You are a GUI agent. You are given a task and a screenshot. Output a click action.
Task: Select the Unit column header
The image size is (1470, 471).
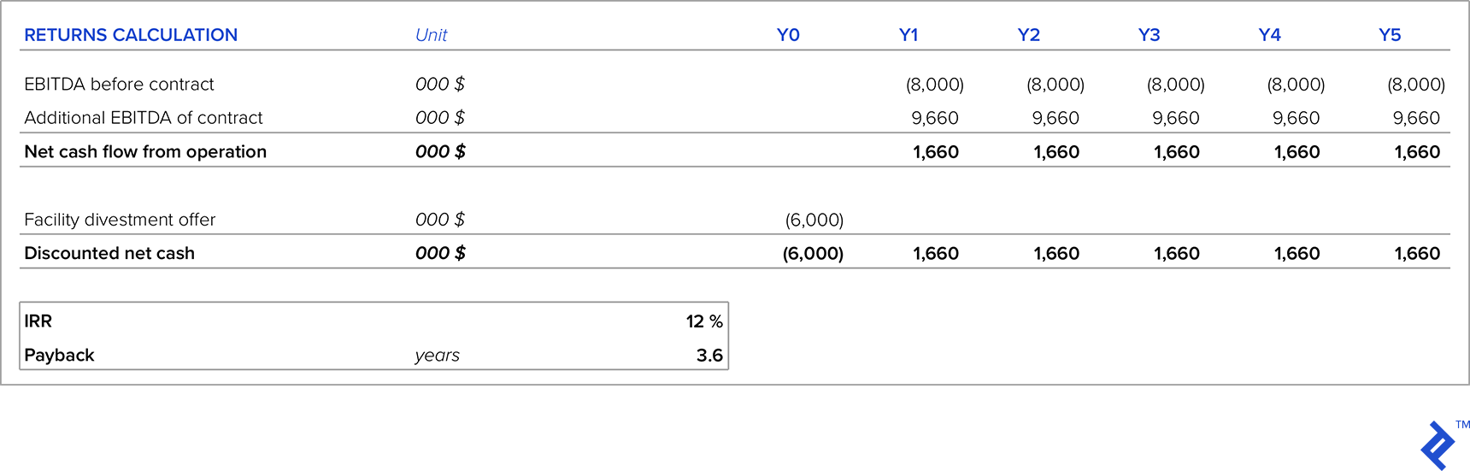click(431, 35)
